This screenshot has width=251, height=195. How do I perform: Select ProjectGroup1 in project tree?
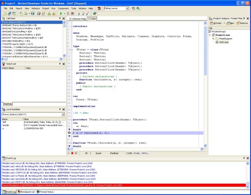[219, 31]
